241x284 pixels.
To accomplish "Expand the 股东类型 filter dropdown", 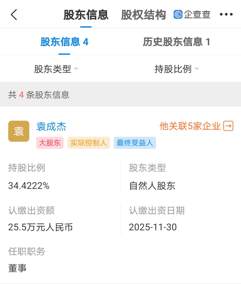I will point(56,69).
